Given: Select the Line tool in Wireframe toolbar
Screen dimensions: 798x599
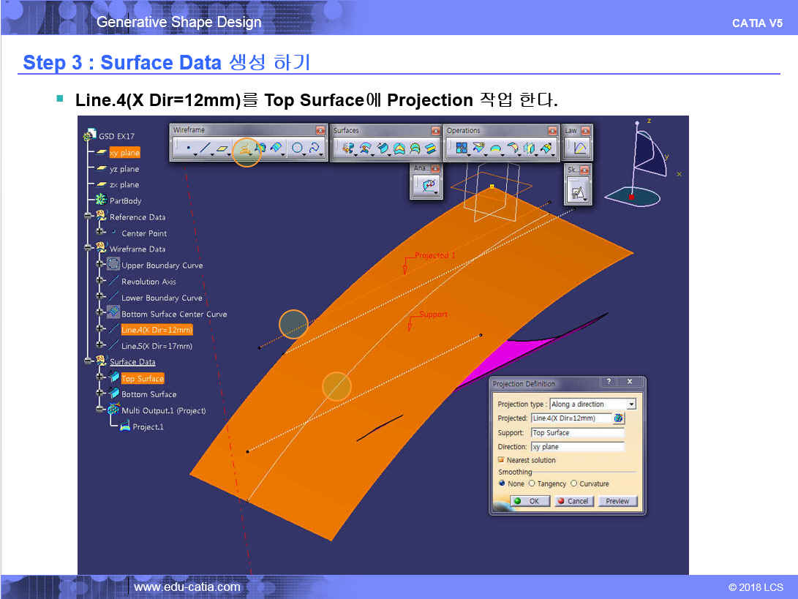Looking at the screenshot, I should pyautogui.click(x=205, y=149).
